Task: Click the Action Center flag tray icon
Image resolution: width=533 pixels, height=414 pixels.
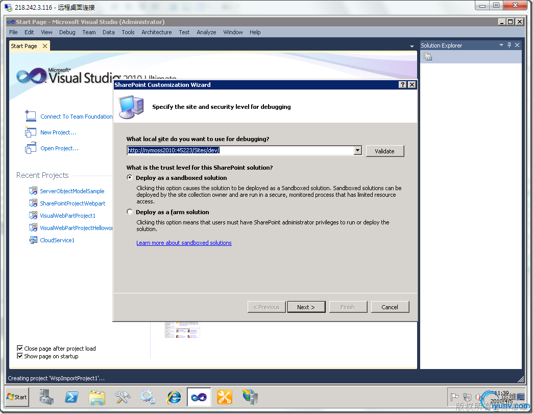Action: coord(454,397)
